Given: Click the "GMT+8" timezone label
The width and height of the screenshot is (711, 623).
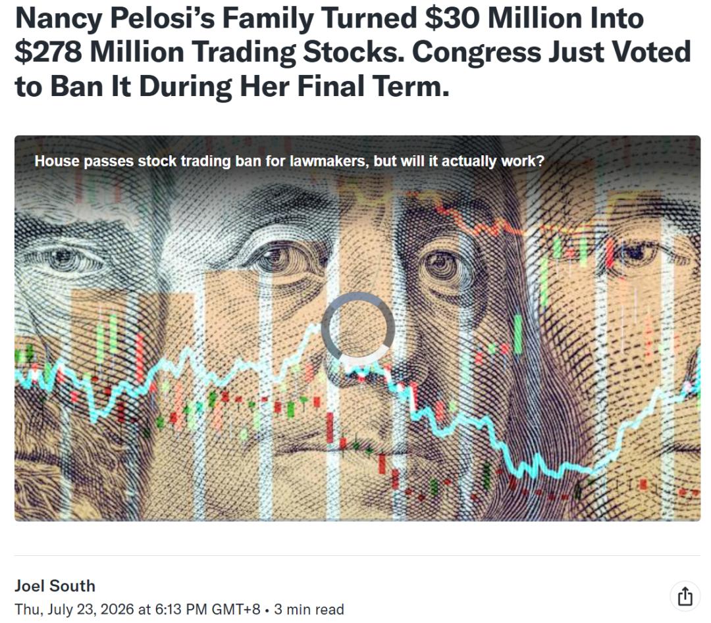Looking at the screenshot, I should click(x=236, y=609).
